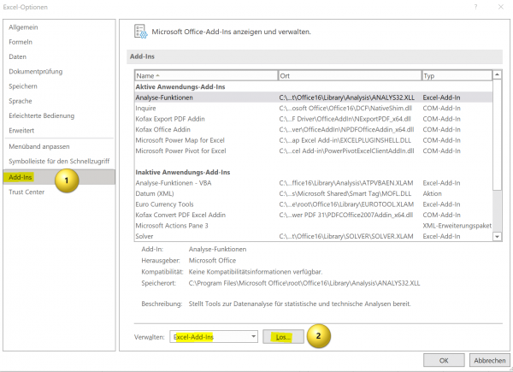Click the scroll down arrow of add-in list
513x372 pixels.
point(497,236)
